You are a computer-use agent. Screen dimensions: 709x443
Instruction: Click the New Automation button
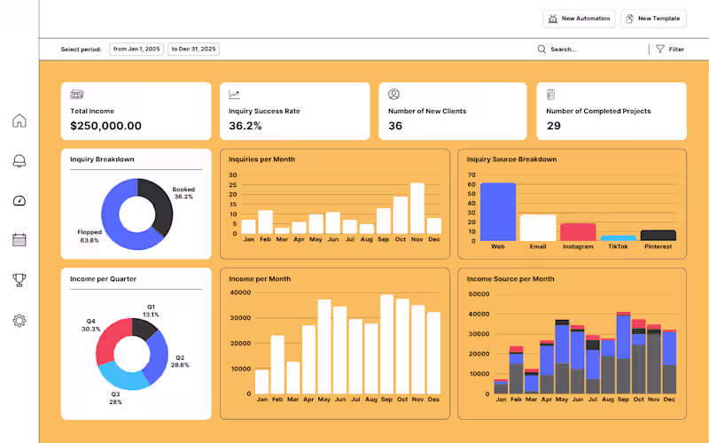pos(579,19)
